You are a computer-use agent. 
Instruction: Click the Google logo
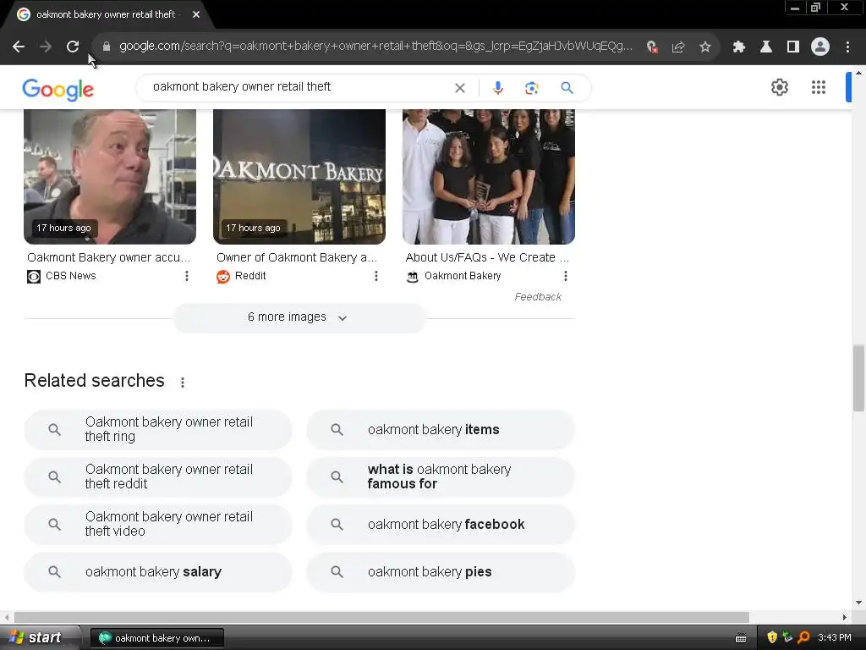tap(58, 90)
